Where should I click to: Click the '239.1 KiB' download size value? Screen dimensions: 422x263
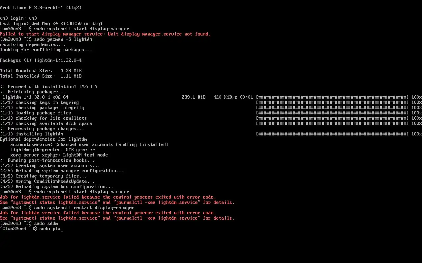[194, 97]
